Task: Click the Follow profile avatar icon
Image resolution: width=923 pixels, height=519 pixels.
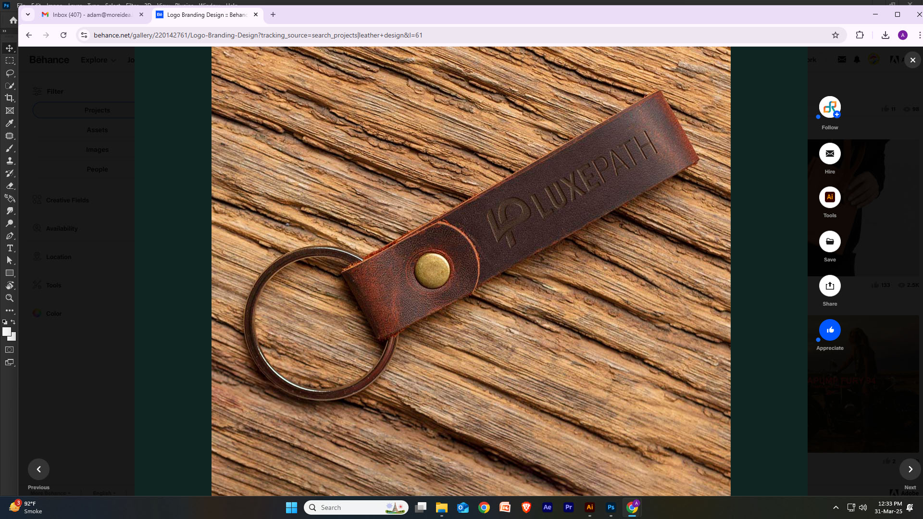Action: tap(830, 107)
